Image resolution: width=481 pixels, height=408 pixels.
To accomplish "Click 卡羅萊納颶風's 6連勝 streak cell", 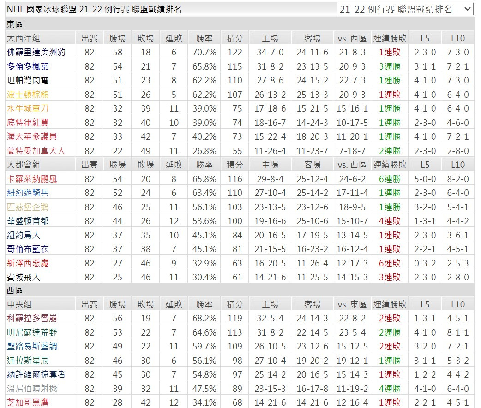I will [x=390, y=179].
